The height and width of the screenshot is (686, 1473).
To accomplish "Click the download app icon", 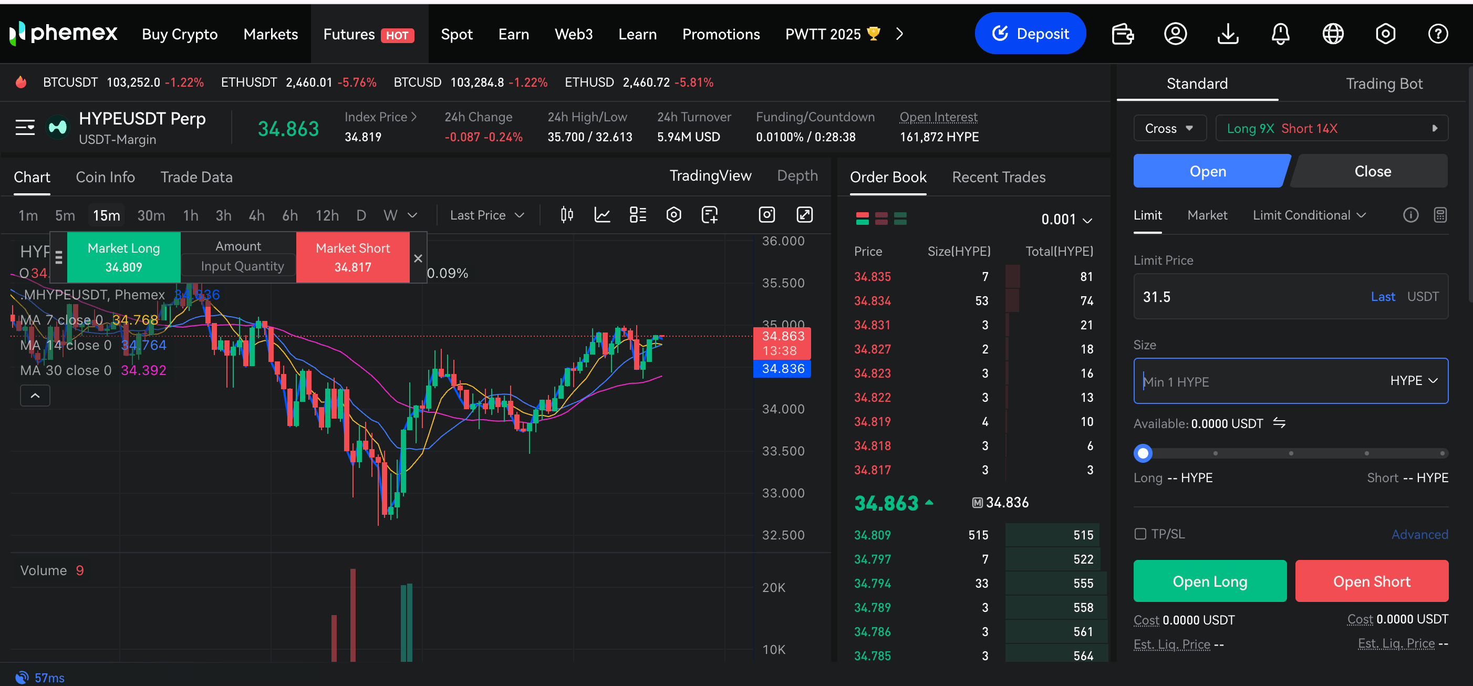I will click(1228, 34).
